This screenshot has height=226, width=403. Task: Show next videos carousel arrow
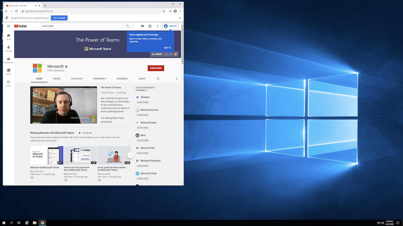click(x=130, y=155)
